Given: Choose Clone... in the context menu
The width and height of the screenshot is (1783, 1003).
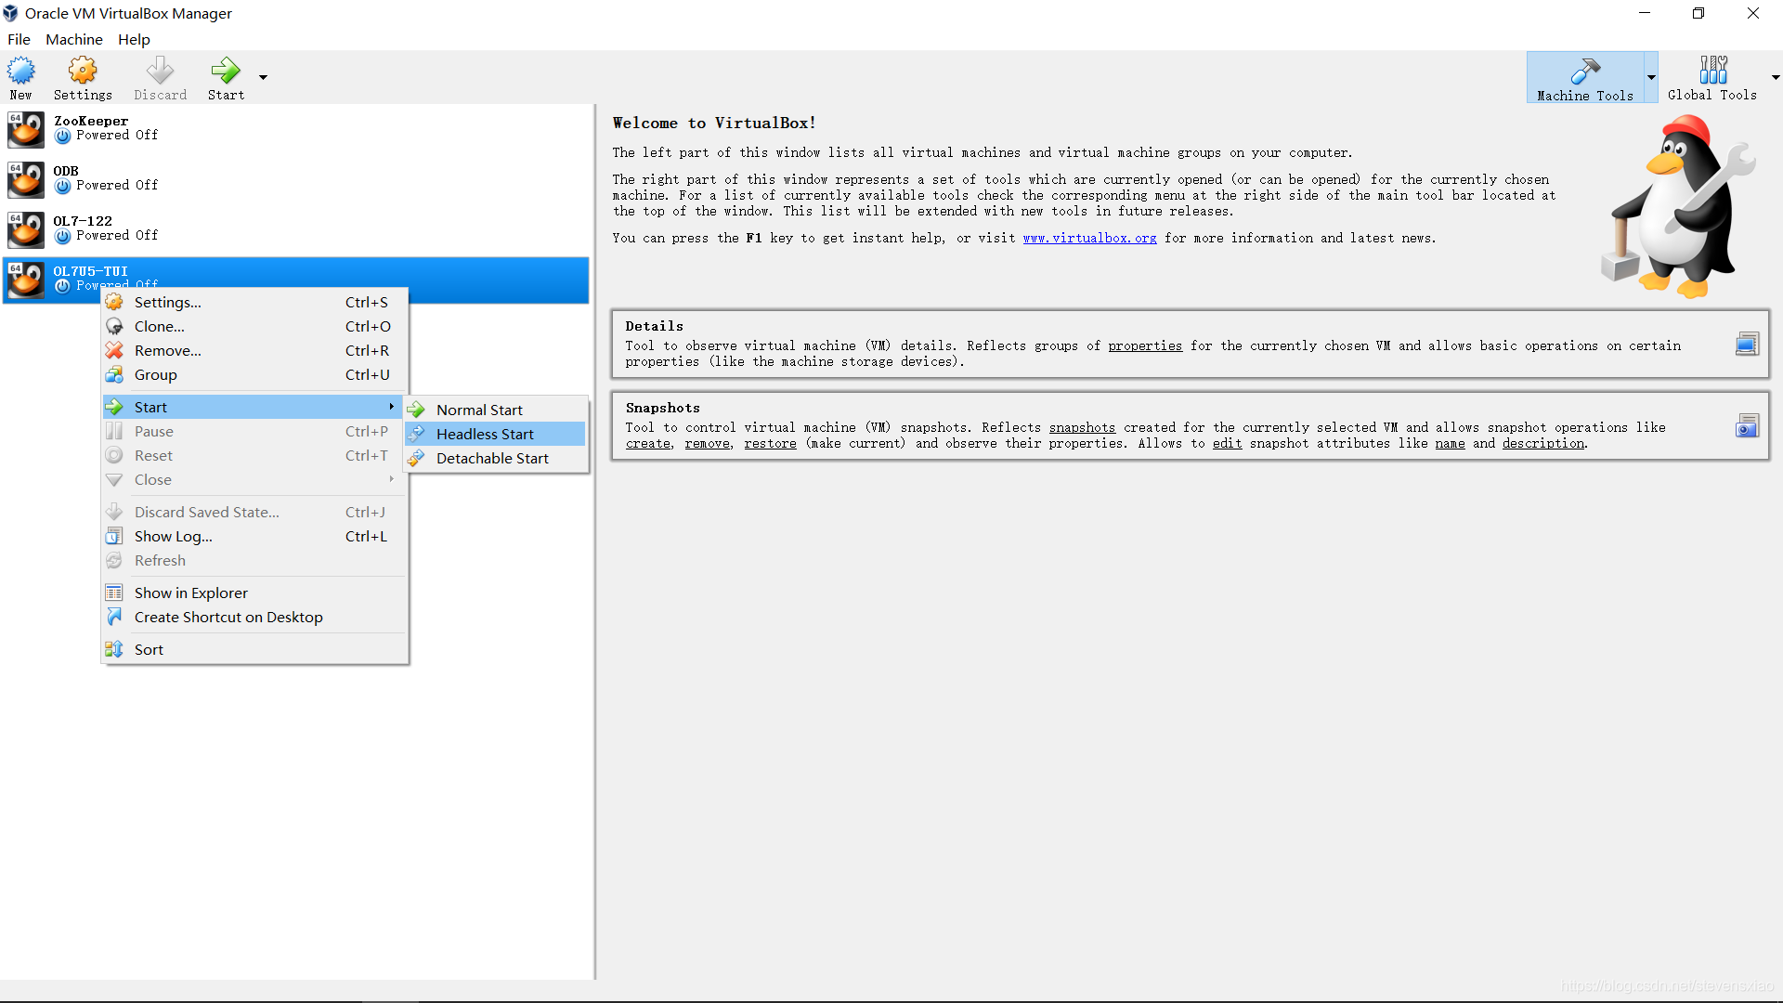Looking at the screenshot, I should tap(254, 326).
